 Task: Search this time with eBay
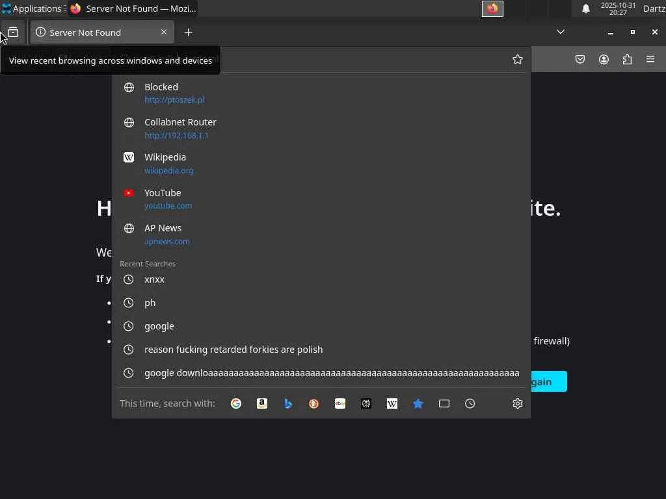340,403
